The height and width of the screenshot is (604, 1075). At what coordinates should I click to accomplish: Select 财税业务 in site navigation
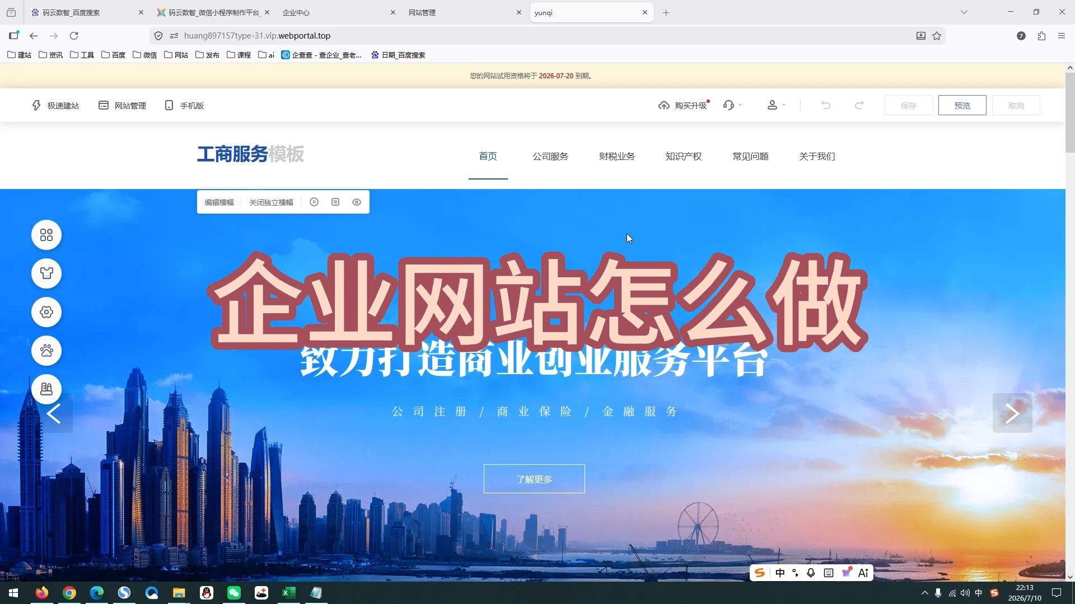(617, 156)
